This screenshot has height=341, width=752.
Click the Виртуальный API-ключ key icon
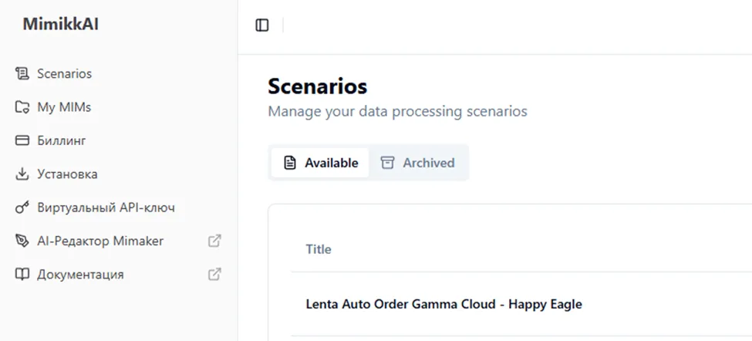22,208
